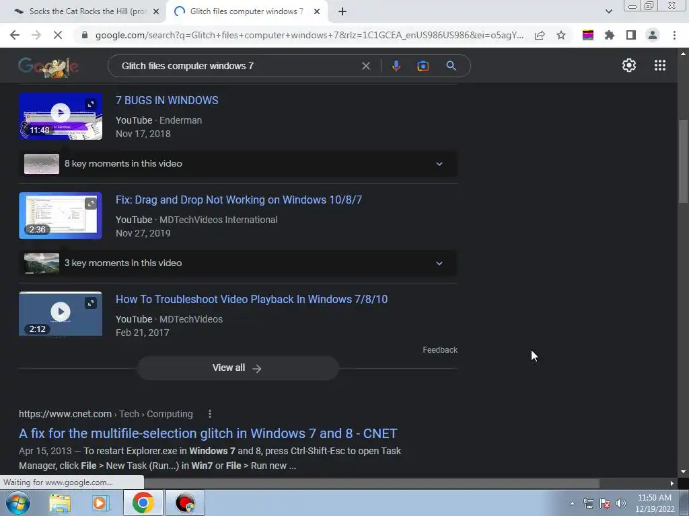The width and height of the screenshot is (689, 516).
Task: Launch Windows Media Player from taskbar
Action: 100,503
